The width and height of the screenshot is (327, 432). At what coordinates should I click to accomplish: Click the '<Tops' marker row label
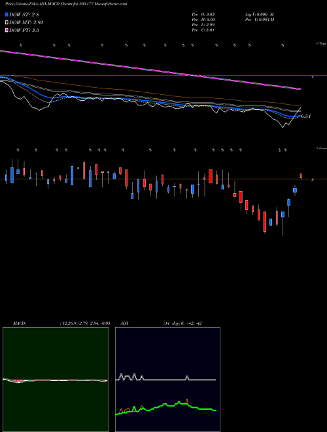coord(321,44)
